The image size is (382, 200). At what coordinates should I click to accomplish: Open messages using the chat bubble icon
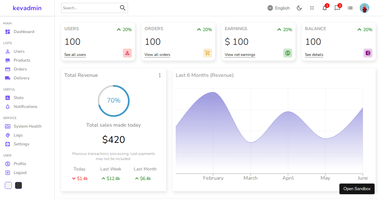point(337,8)
